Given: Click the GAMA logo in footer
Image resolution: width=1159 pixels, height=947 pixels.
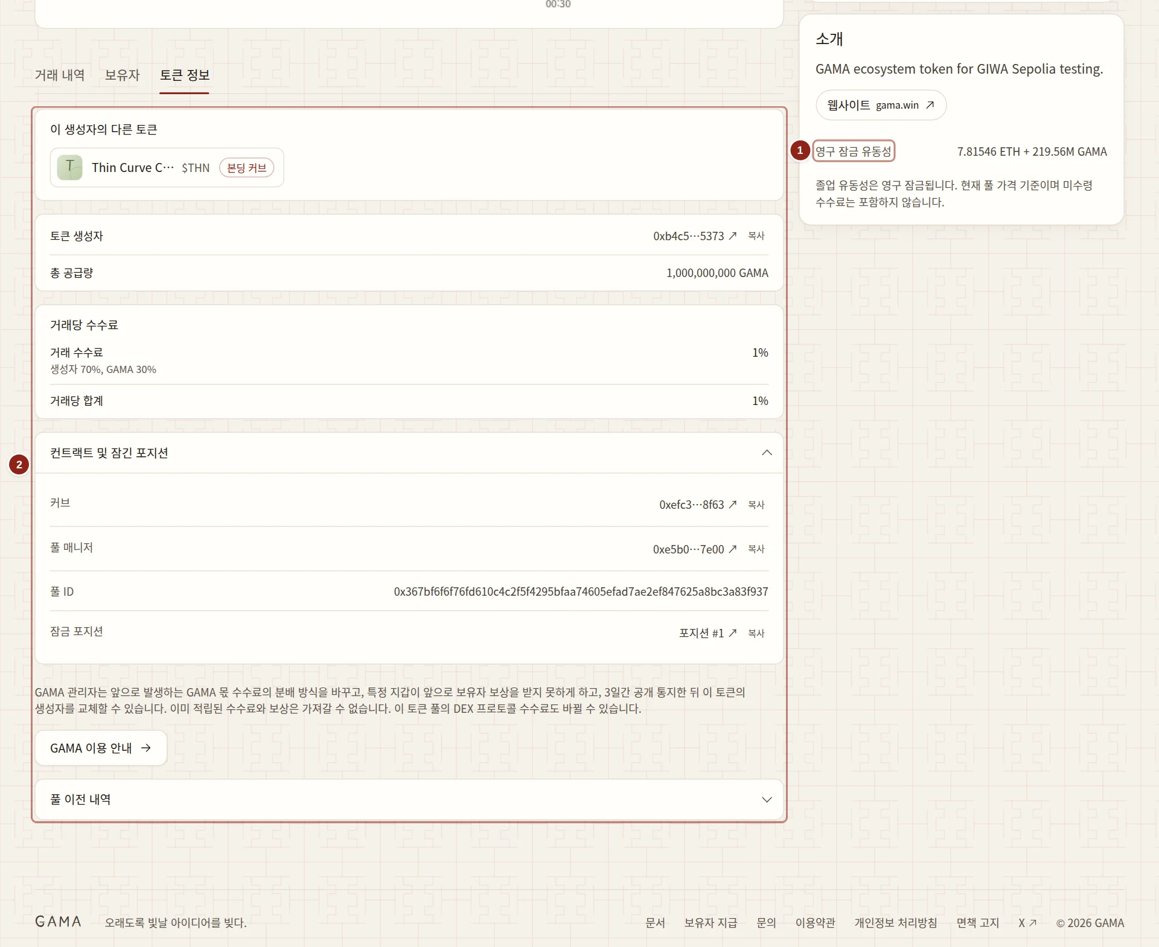Looking at the screenshot, I should click(x=59, y=922).
